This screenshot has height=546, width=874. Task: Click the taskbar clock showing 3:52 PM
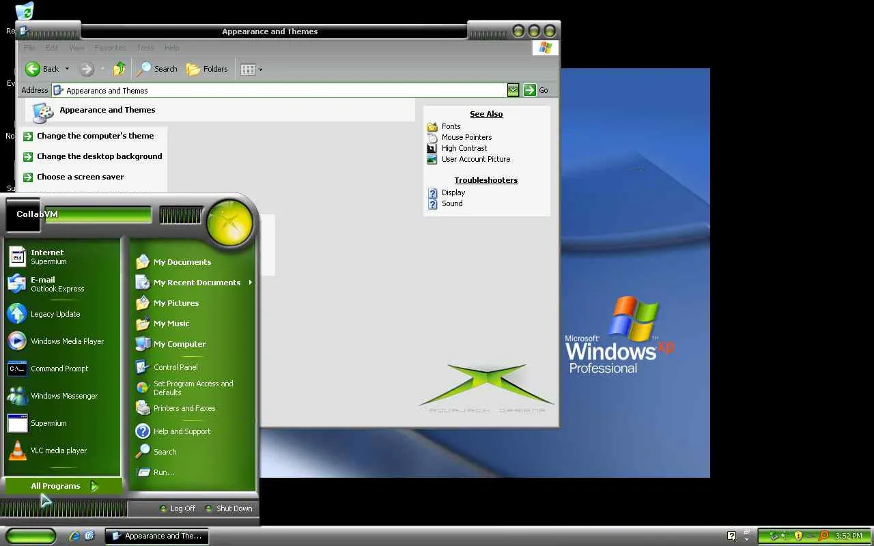pyautogui.click(x=849, y=536)
